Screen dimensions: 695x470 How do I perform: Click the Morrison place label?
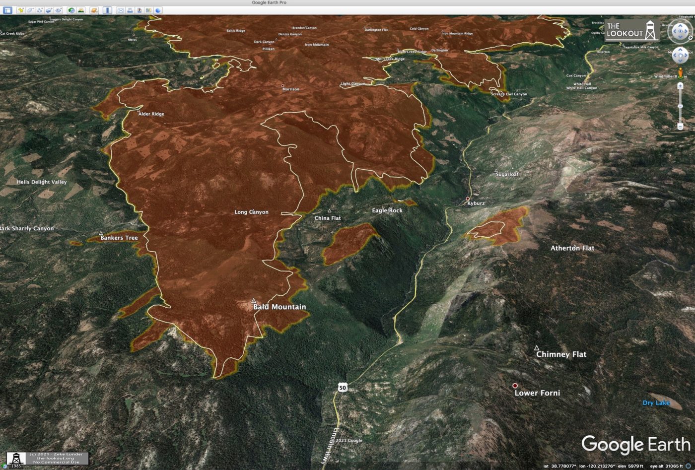[x=291, y=89]
